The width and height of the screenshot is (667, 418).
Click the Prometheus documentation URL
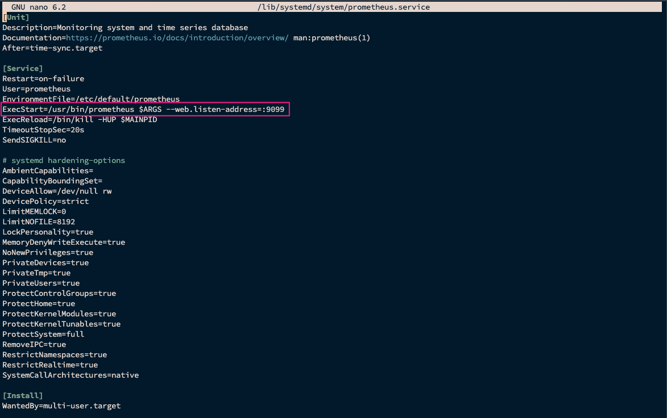tap(177, 38)
